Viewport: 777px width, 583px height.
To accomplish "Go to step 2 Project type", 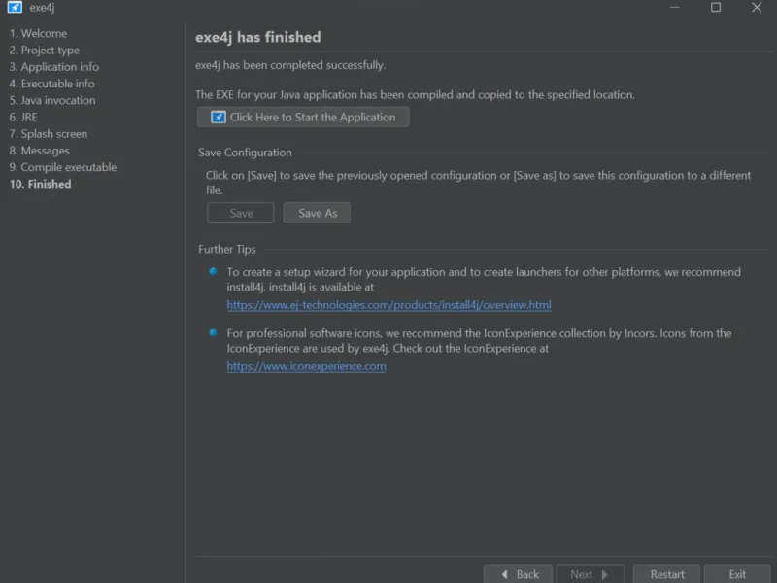I will pyautogui.click(x=44, y=51).
